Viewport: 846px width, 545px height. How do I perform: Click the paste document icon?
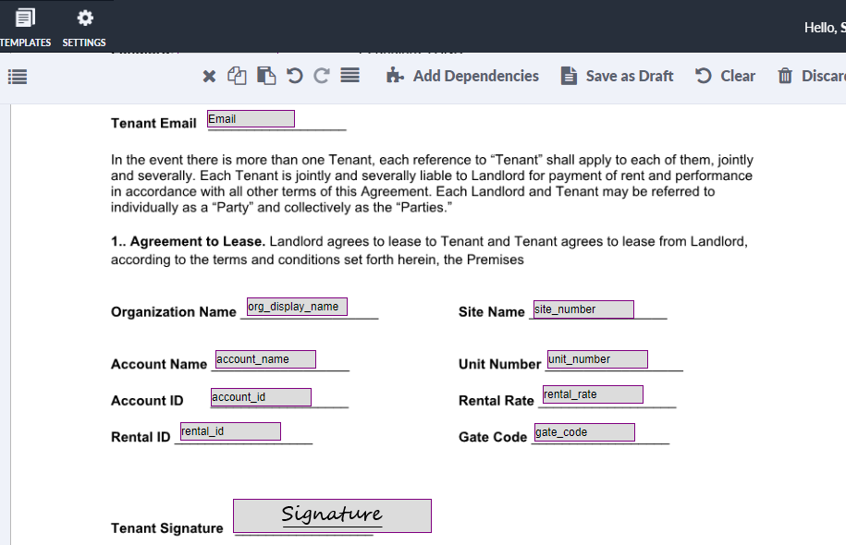pyautogui.click(x=266, y=76)
